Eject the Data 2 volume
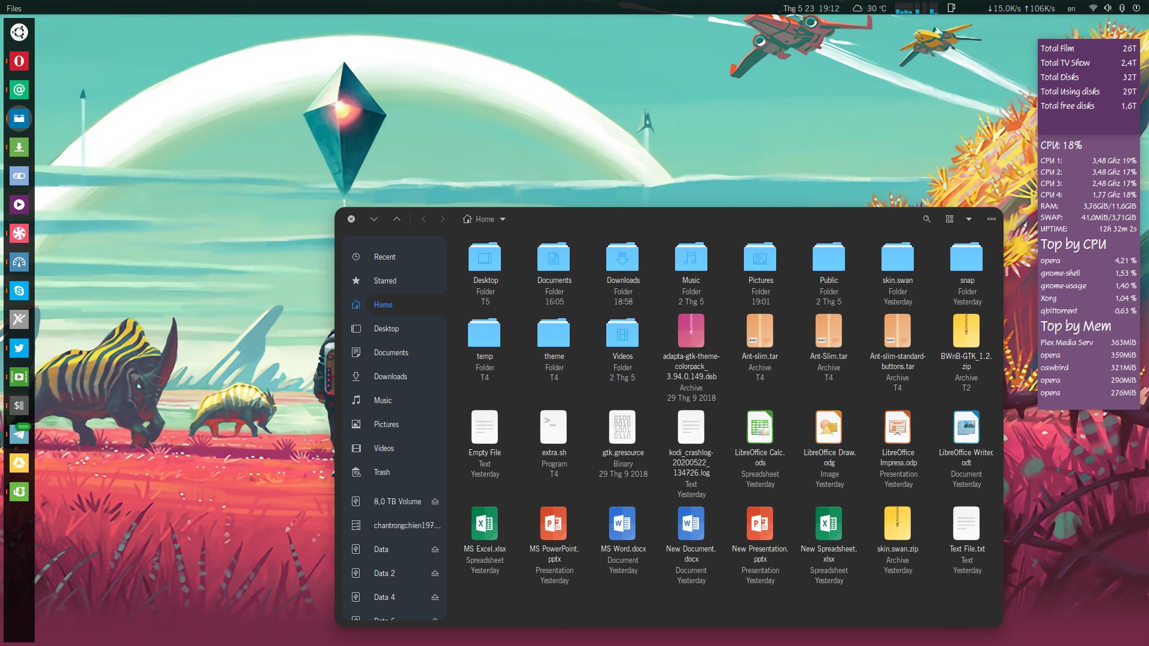This screenshot has height=646, width=1149. pyautogui.click(x=435, y=573)
